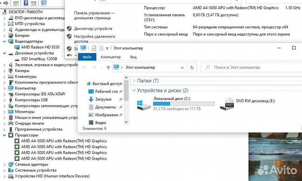Select Контроллеры запоминающих устройств item
This screenshot has width=302, height=181.
coord(46,106)
